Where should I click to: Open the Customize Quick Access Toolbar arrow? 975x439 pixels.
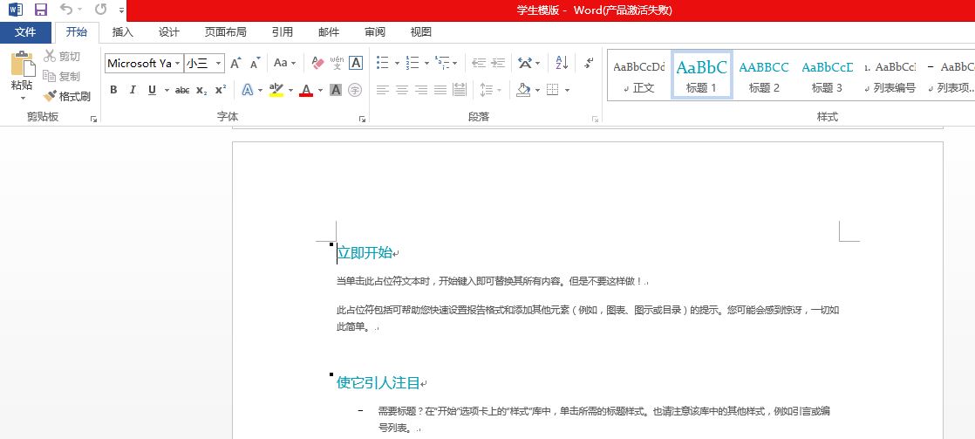[122, 10]
